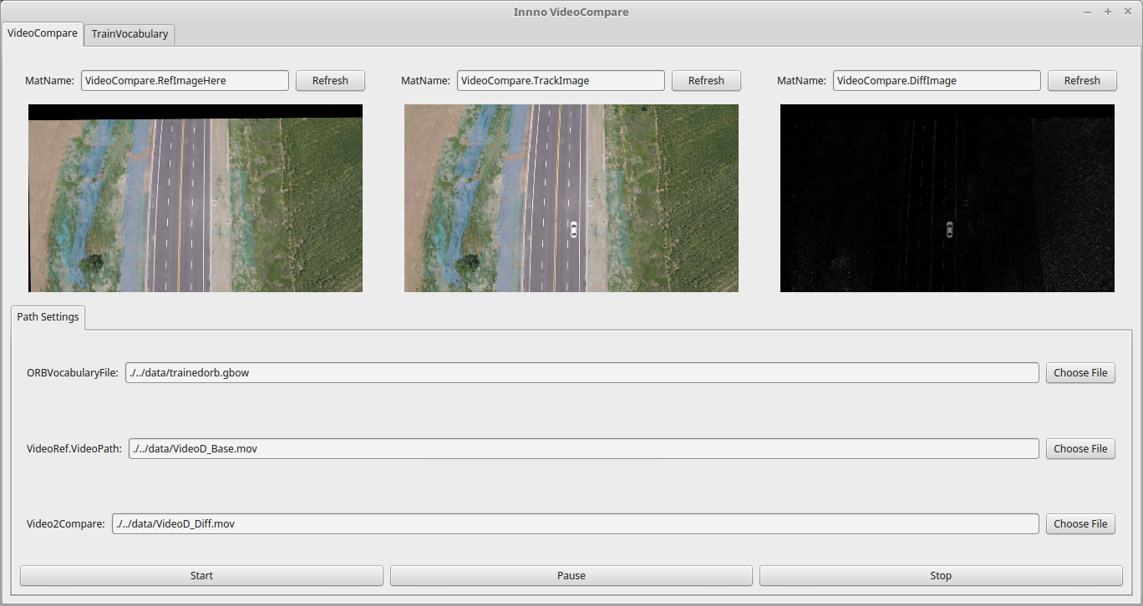Image resolution: width=1143 pixels, height=606 pixels.
Task: Click the Video2Compare label
Action: point(66,524)
